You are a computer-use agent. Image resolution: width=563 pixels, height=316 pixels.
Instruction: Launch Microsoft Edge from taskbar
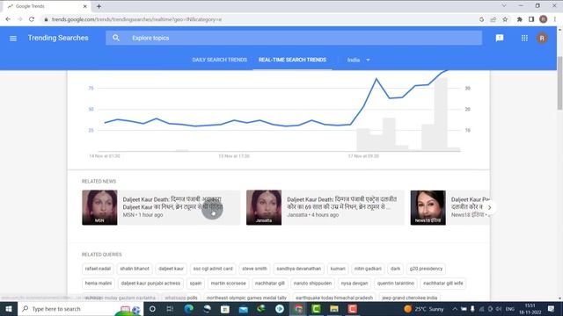click(x=188, y=309)
